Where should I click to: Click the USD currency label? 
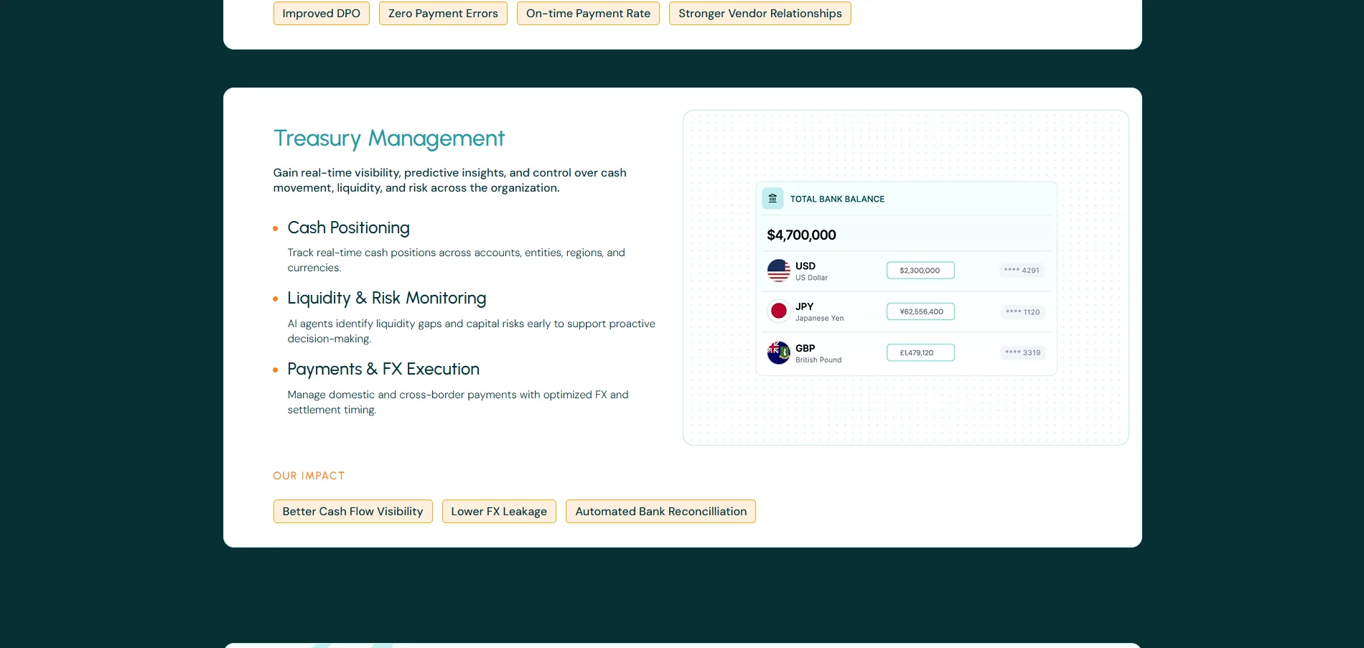point(805,266)
